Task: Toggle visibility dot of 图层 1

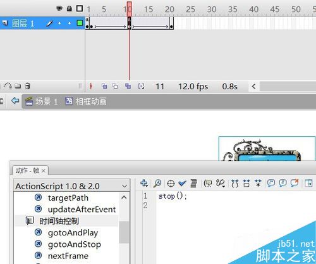Action: click(59, 23)
